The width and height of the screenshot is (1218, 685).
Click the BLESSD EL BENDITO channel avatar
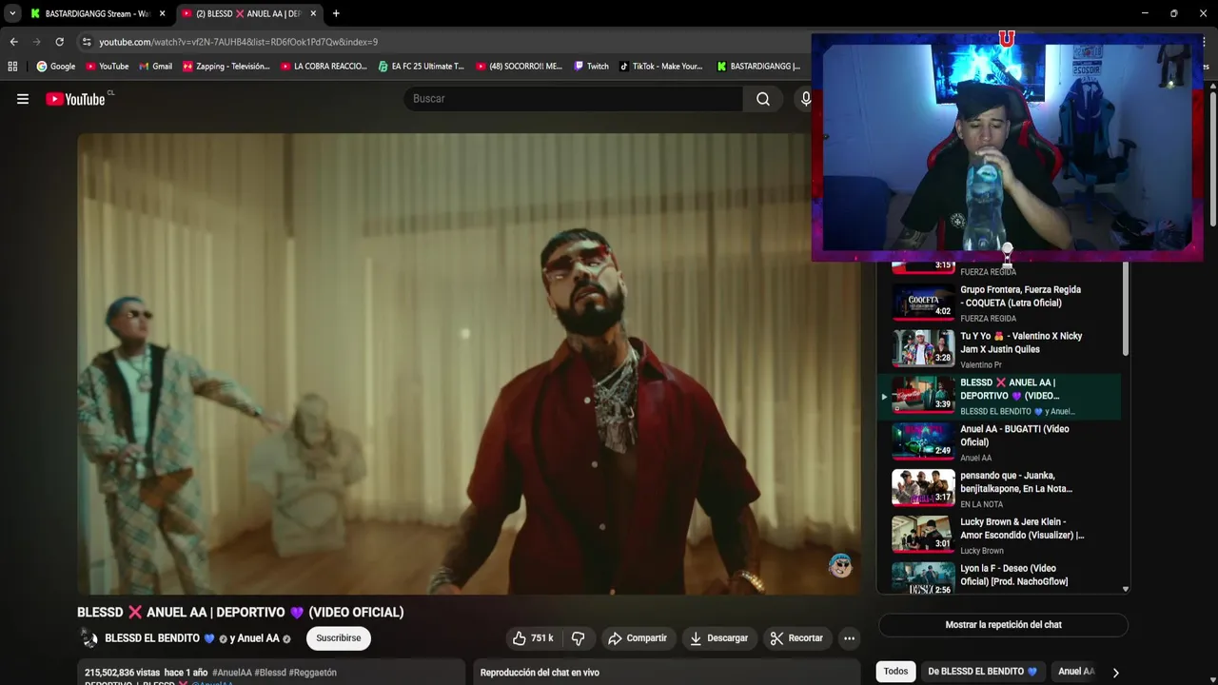(88, 638)
